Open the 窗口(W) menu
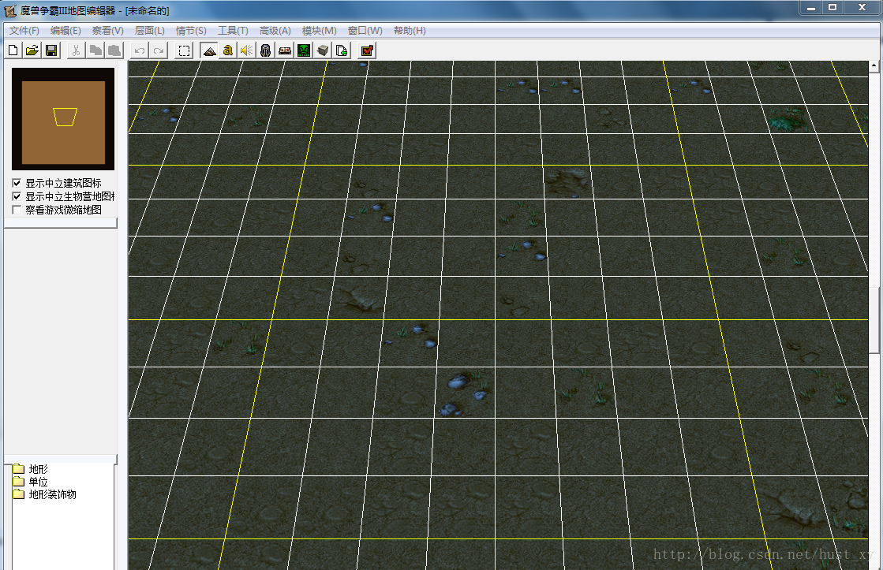The image size is (883, 570). [x=365, y=31]
